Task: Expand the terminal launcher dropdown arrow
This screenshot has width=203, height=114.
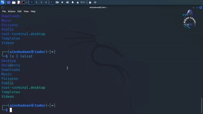Action: point(27,2)
